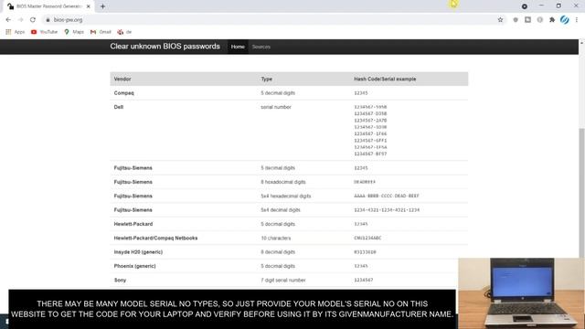
Task: Open the Extensions puzzle icon
Action: 552,20
